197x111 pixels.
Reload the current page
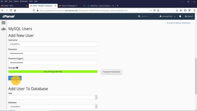tap(11, 10)
